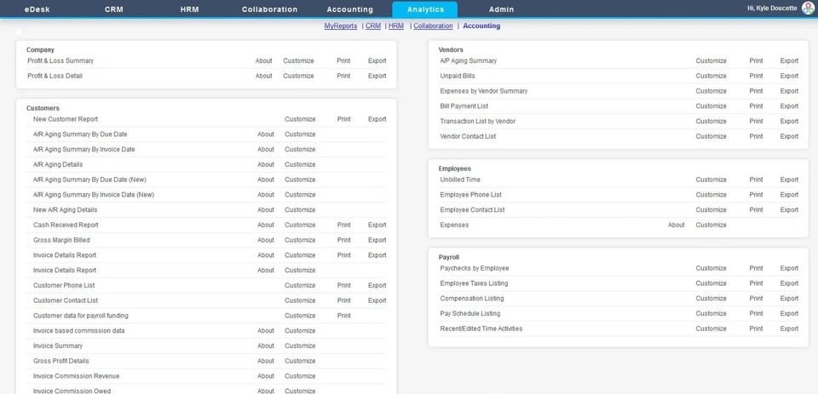Customize the A/P Aging Summary report

(711, 60)
